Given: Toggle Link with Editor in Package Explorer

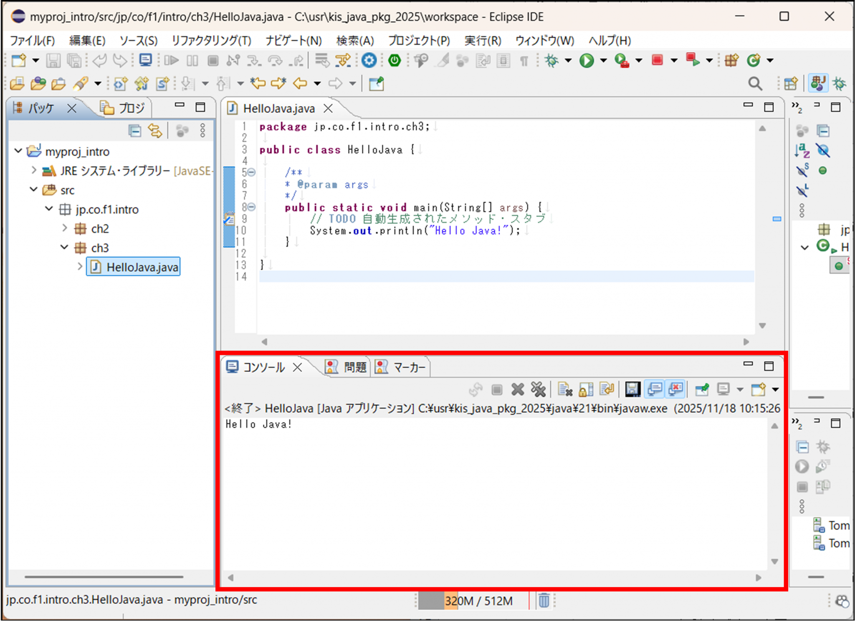Looking at the screenshot, I should pos(155,131).
